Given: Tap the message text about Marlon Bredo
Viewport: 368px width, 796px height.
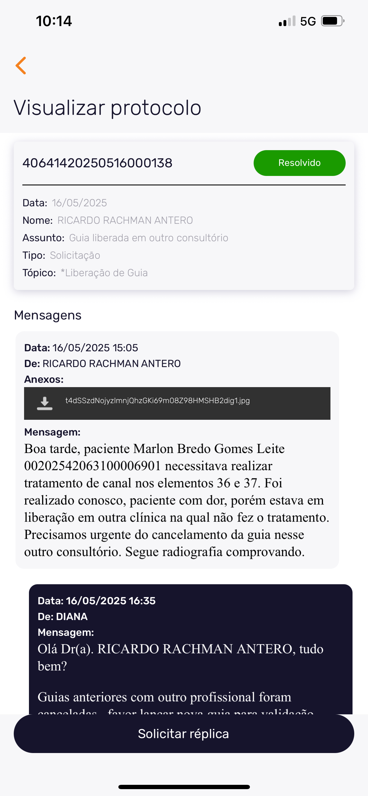Looking at the screenshot, I should coord(176,500).
